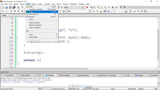Image resolution: width=160 pixels, height=90 pixels.
Task: Click the Jump forward gray arrow
Action: (7, 11)
